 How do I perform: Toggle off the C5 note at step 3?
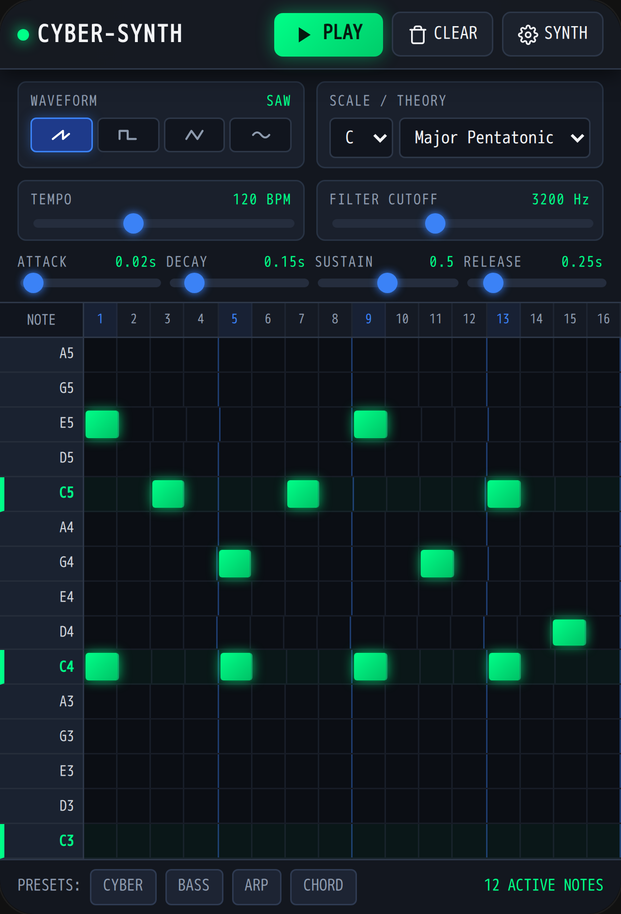click(168, 494)
